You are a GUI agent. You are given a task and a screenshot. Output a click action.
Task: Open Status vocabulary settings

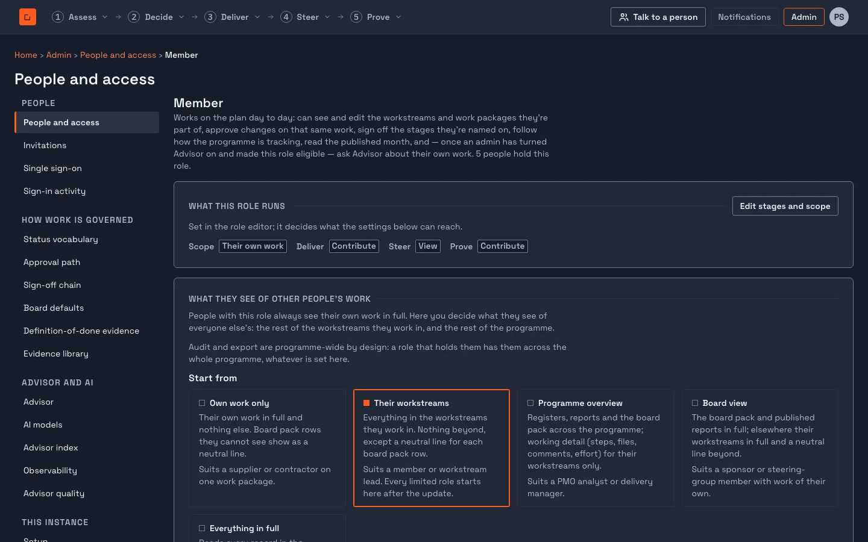tap(87, 239)
